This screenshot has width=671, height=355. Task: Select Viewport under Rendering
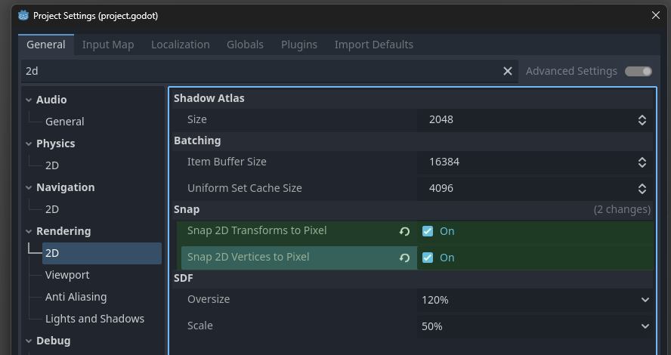pyautogui.click(x=67, y=275)
